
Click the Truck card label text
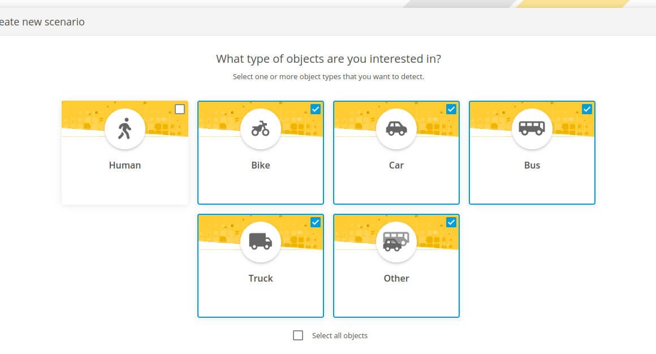[260, 278]
